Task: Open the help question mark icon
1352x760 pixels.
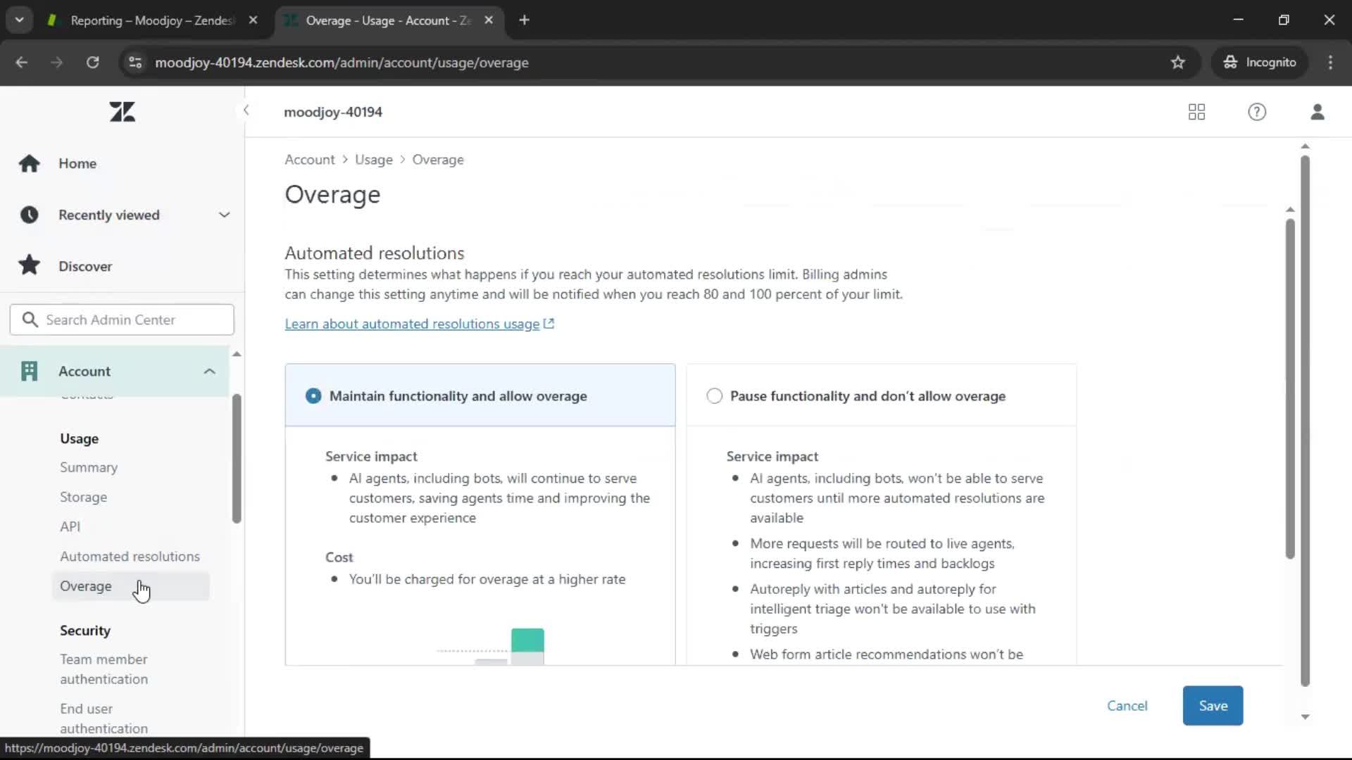Action: (1257, 112)
